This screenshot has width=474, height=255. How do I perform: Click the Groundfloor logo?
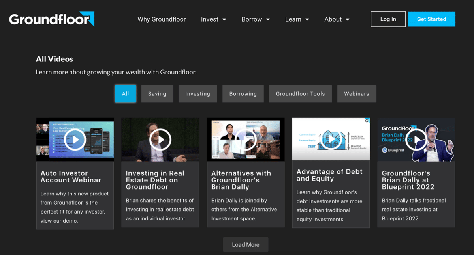(52, 19)
